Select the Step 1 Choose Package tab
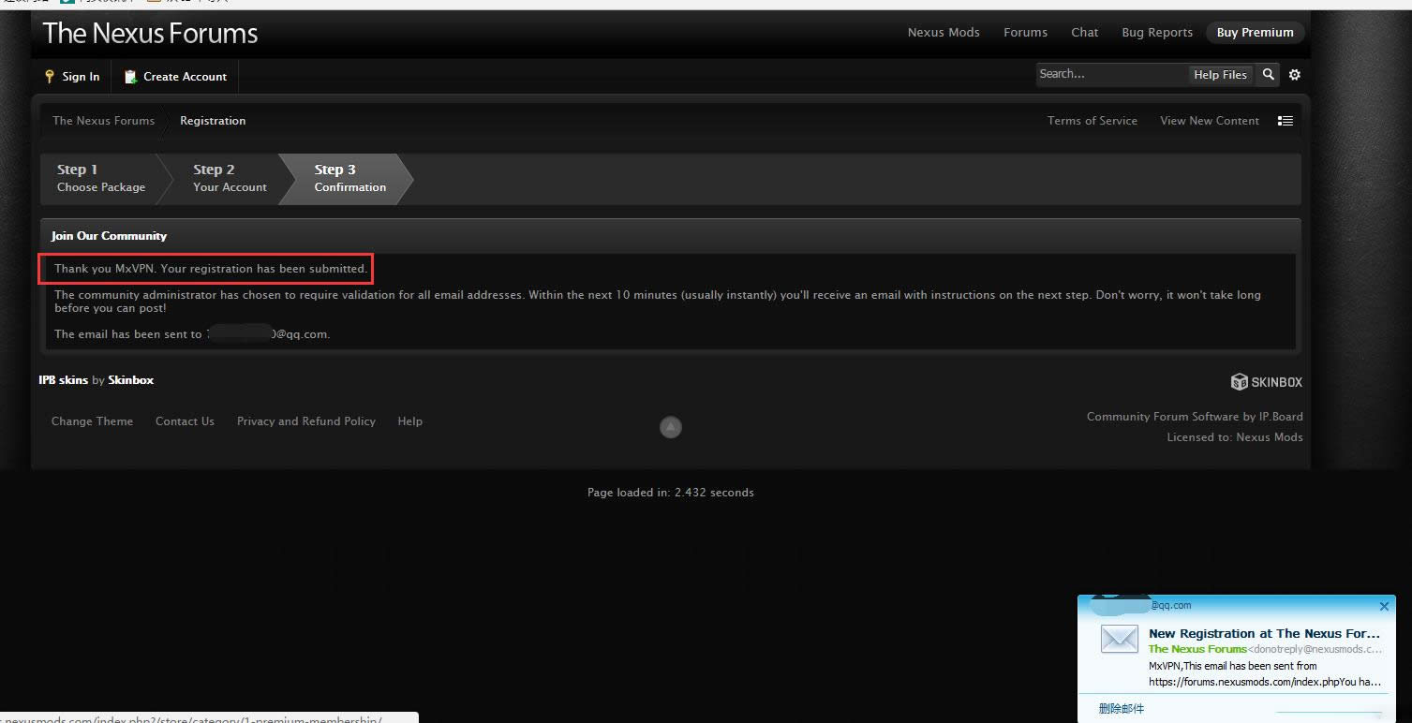This screenshot has height=723, width=1412. (100, 178)
